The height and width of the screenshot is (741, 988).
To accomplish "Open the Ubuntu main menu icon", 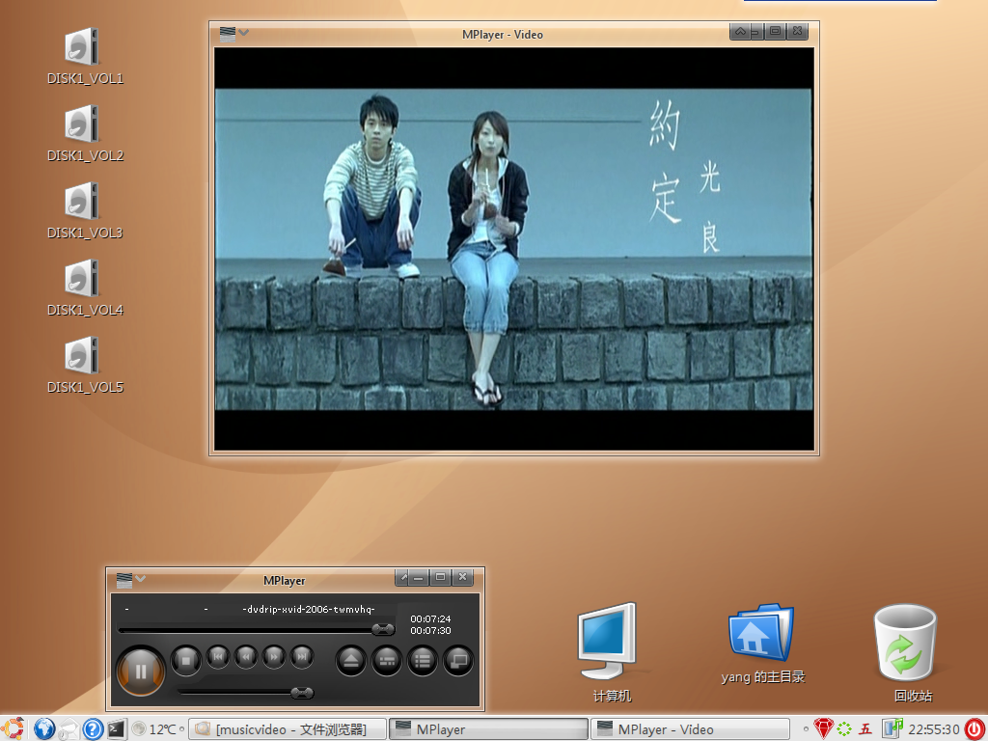I will click(13, 729).
